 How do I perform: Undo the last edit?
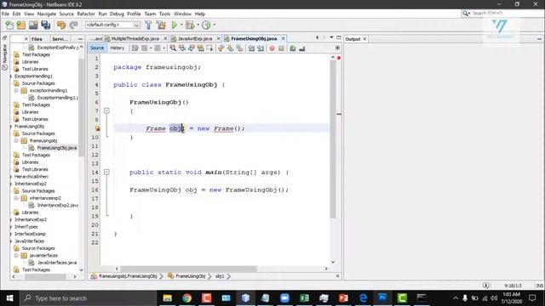pyautogui.click(x=61, y=25)
